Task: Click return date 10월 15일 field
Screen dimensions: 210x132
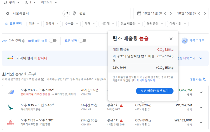Action: coord(186,14)
